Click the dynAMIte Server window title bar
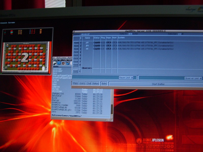Image resolution: width=203 pixels, height=152 pixels. [x=138, y=31]
